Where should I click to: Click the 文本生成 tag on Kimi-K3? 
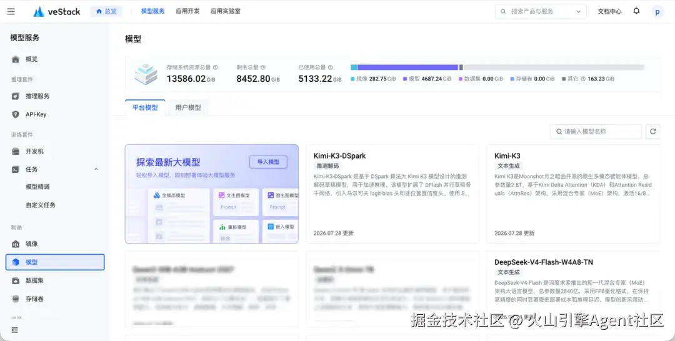(508, 166)
